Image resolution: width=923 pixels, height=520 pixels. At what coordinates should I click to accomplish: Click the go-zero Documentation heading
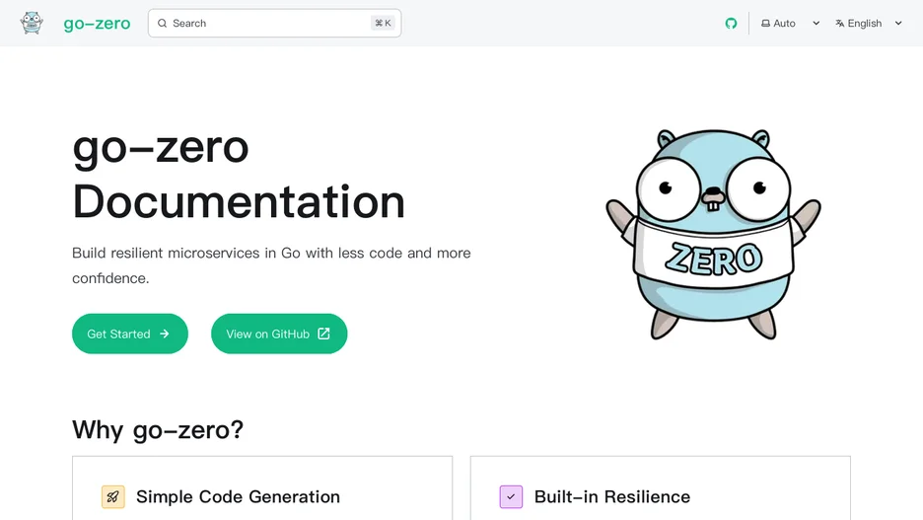point(239,175)
